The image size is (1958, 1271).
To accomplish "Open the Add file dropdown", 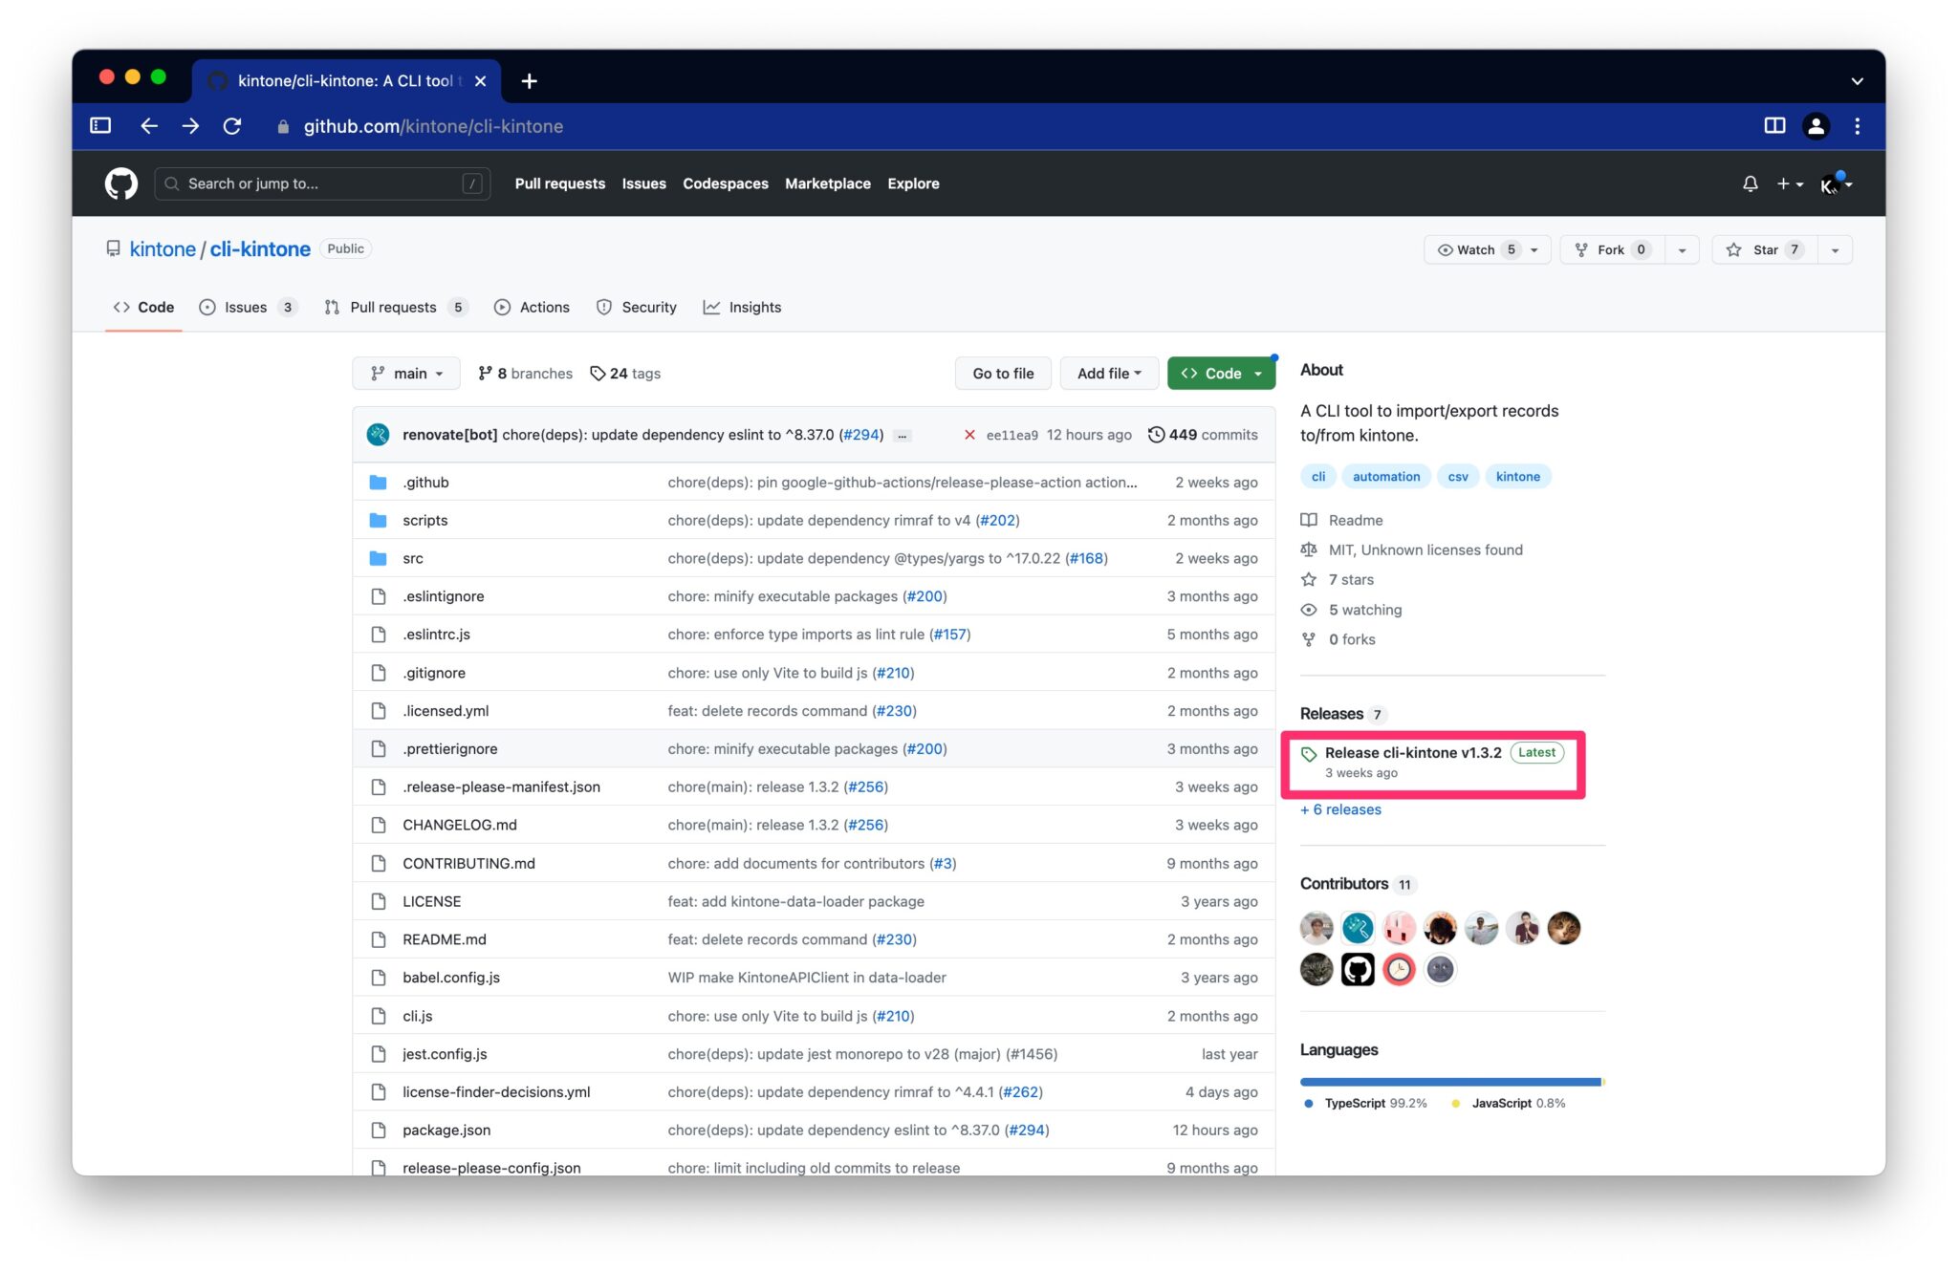I will [1109, 374].
